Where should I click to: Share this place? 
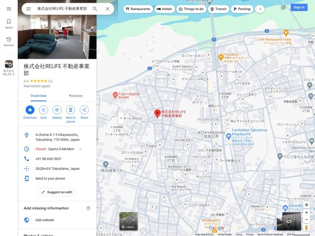click(84, 113)
